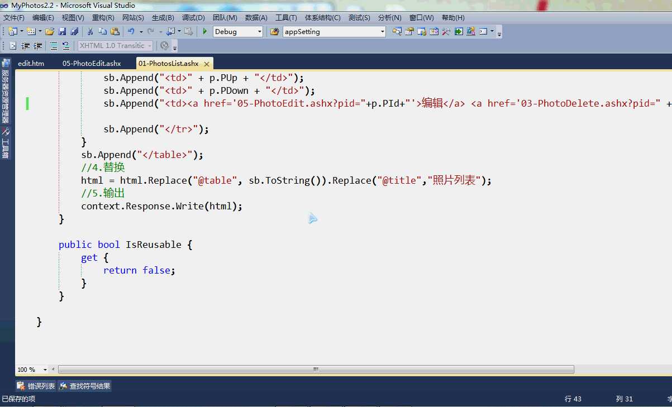Open standard toolbar options overflow arrow

(499, 33)
